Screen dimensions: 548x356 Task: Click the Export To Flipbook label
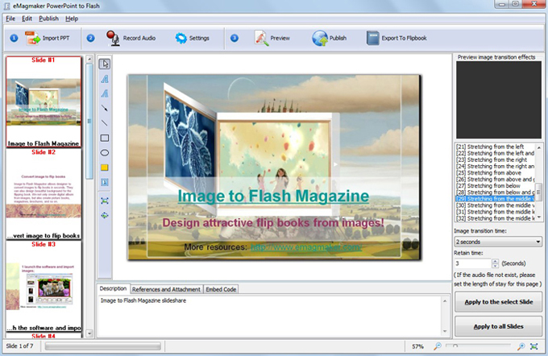(404, 38)
